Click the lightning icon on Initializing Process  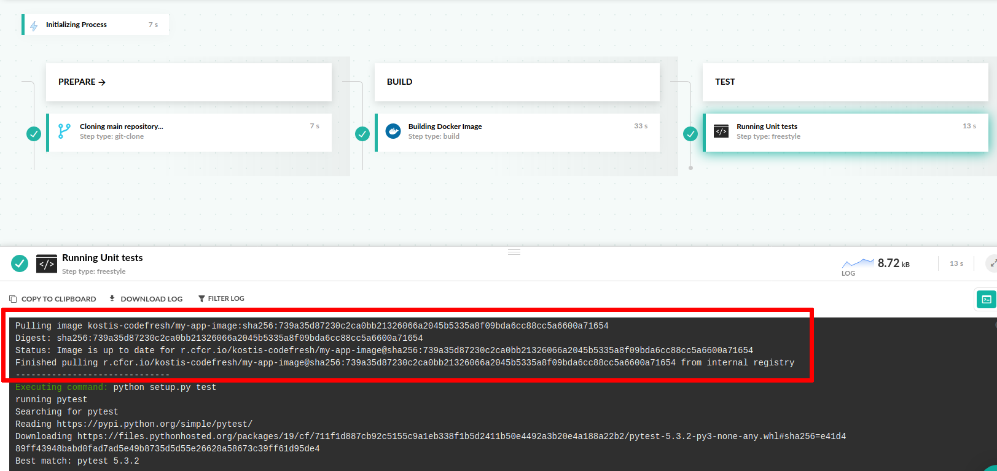[34, 25]
